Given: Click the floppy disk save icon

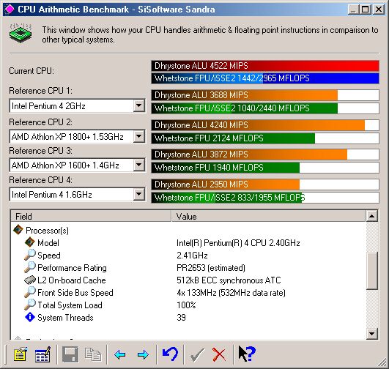Looking at the screenshot, I should [x=70, y=354].
